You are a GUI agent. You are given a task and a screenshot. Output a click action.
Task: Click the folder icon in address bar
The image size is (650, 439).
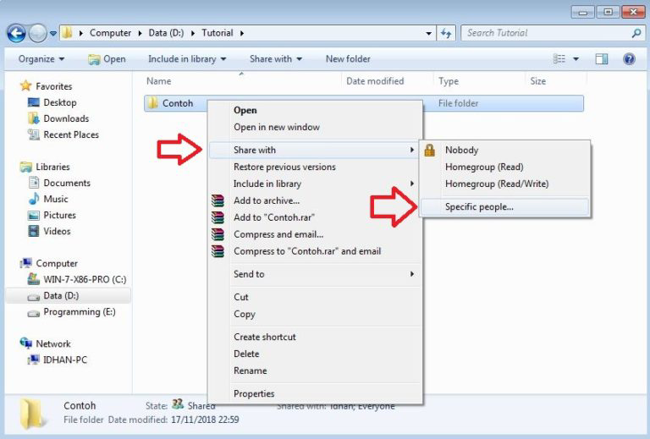(67, 33)
